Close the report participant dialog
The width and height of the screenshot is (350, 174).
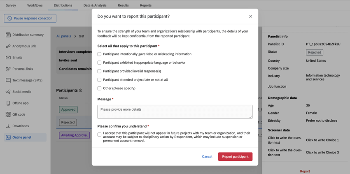250,16
